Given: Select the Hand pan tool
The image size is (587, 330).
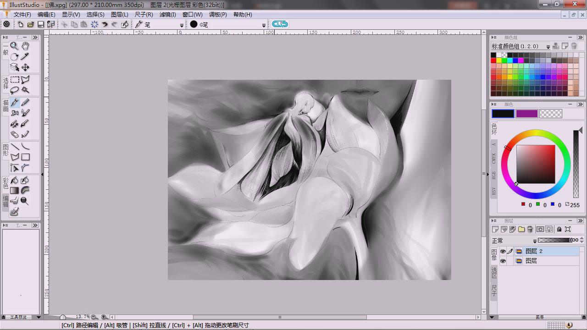Looking at the screenshot, I should (x=25, y=46).
